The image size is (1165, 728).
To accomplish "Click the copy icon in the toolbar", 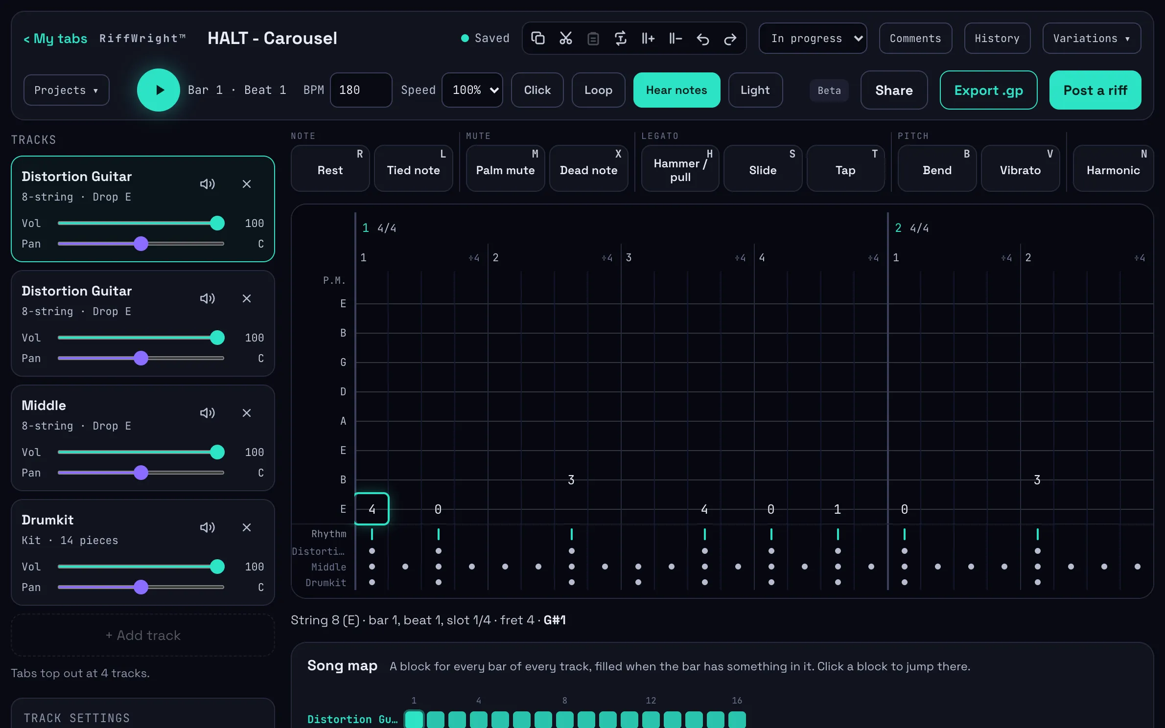I will point(538,38).
